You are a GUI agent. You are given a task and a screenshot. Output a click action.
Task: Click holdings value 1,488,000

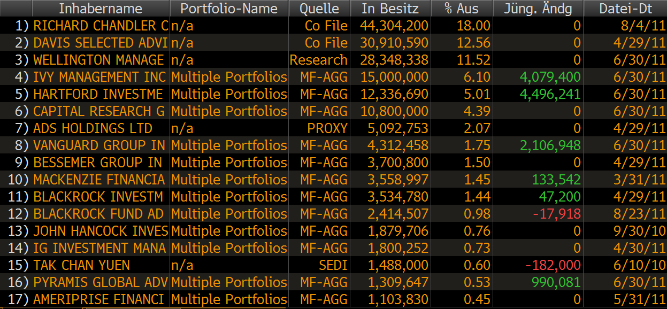click(398, 265)
